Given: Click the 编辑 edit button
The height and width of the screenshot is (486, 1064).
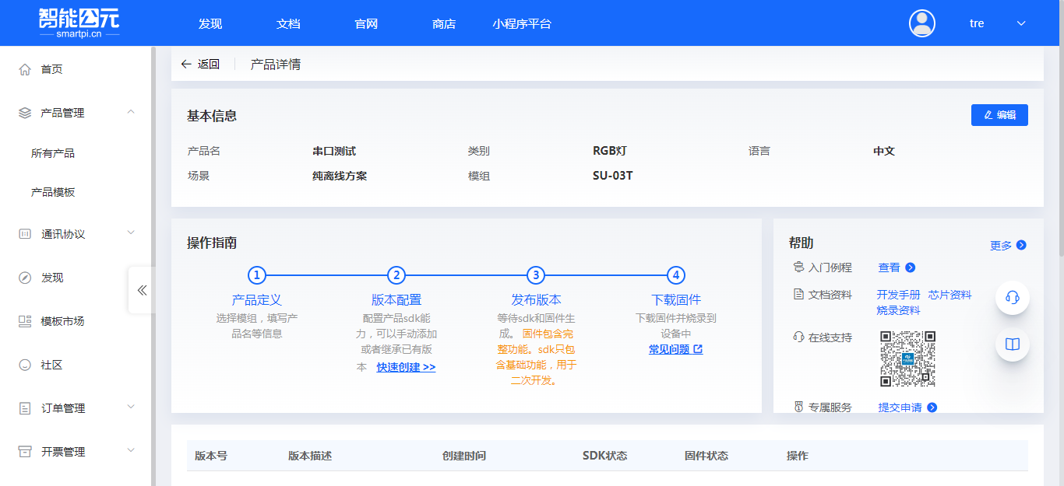Looking at the screenshot, I should [999, 114].
